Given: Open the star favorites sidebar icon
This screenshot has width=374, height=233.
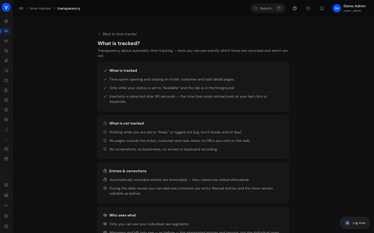Looking at the screenshot, I should [6, 216].
